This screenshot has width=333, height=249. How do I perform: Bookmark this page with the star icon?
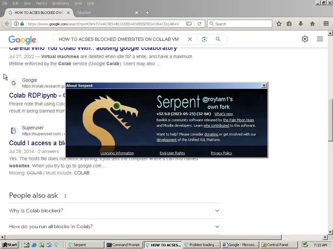[279, 24]
